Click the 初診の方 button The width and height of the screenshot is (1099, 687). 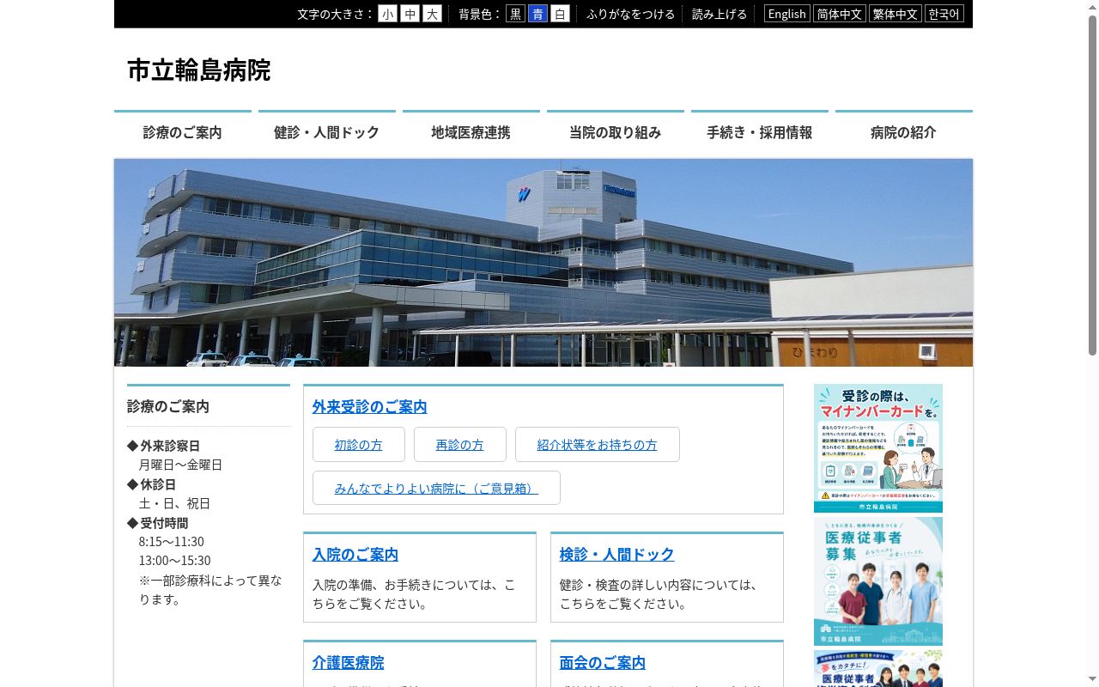pyautogui.click(x=359, y=444)
